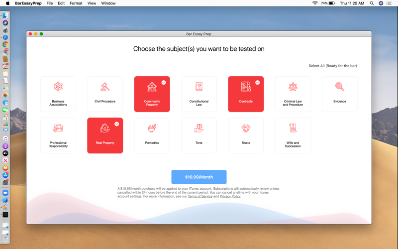Select the Torts scales-in-hand icon
Screen dimensions: 398x249
coord(199,128)
